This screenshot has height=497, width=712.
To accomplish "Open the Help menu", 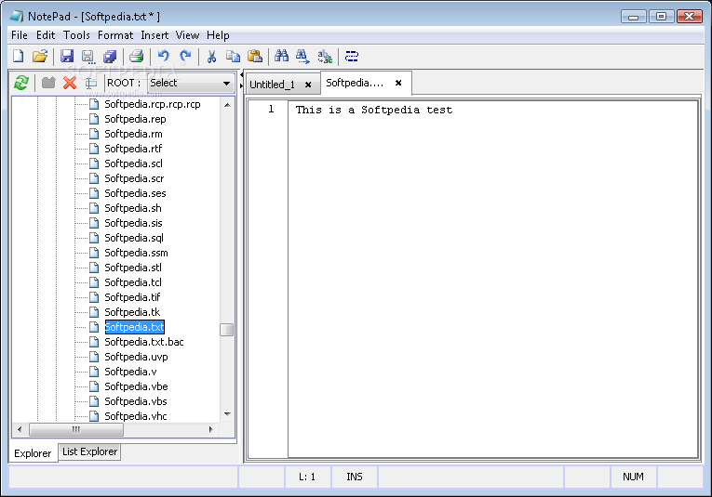I will tap(218, 35).
